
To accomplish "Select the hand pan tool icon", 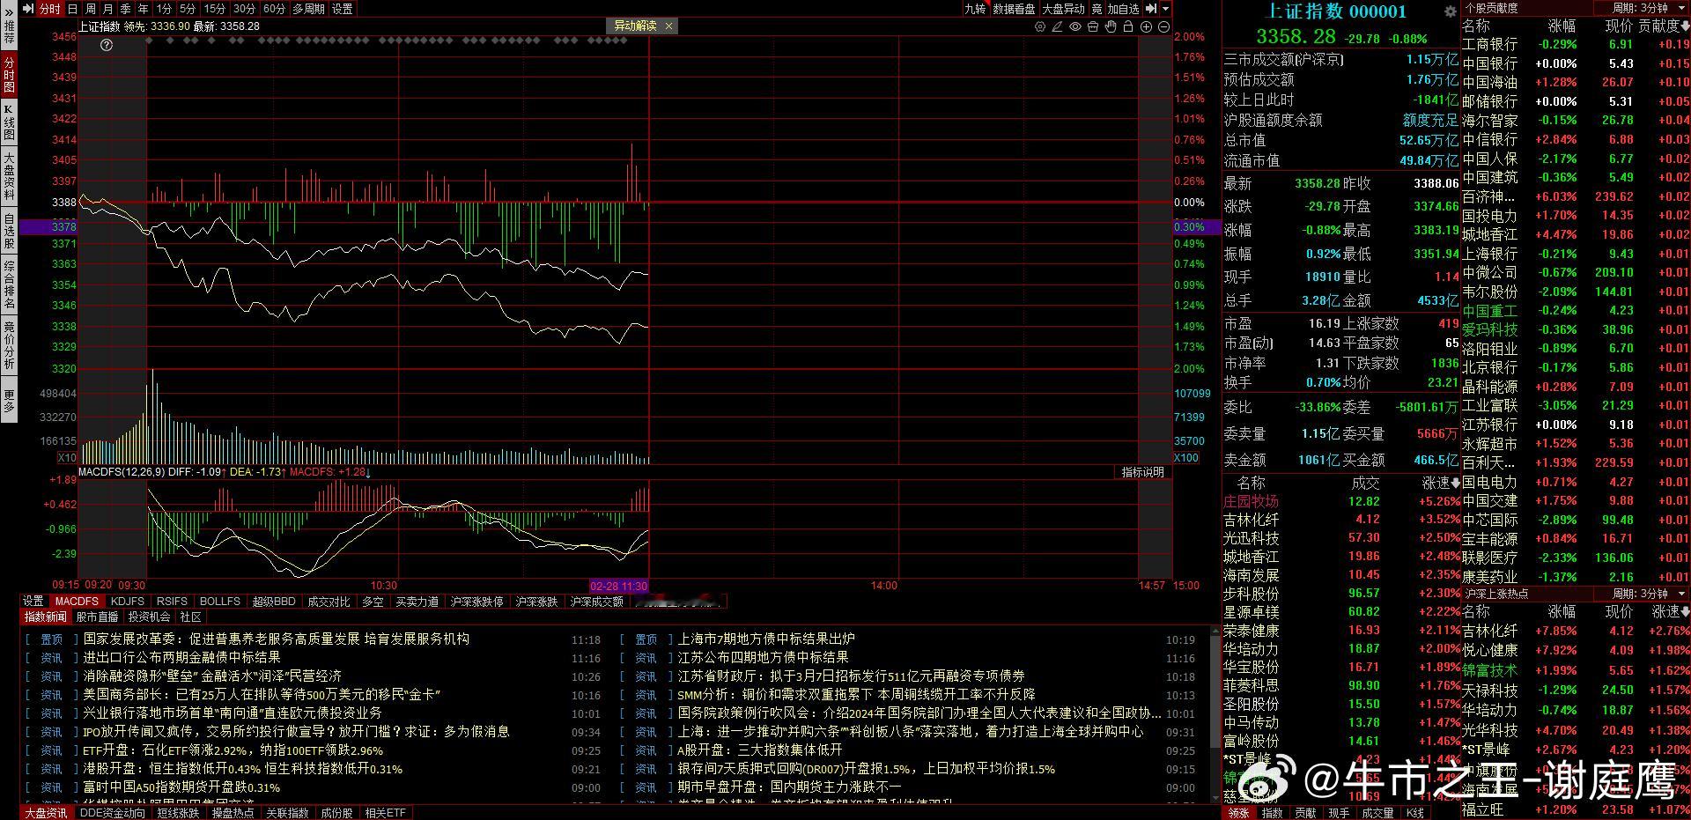I will (1111, 26).
